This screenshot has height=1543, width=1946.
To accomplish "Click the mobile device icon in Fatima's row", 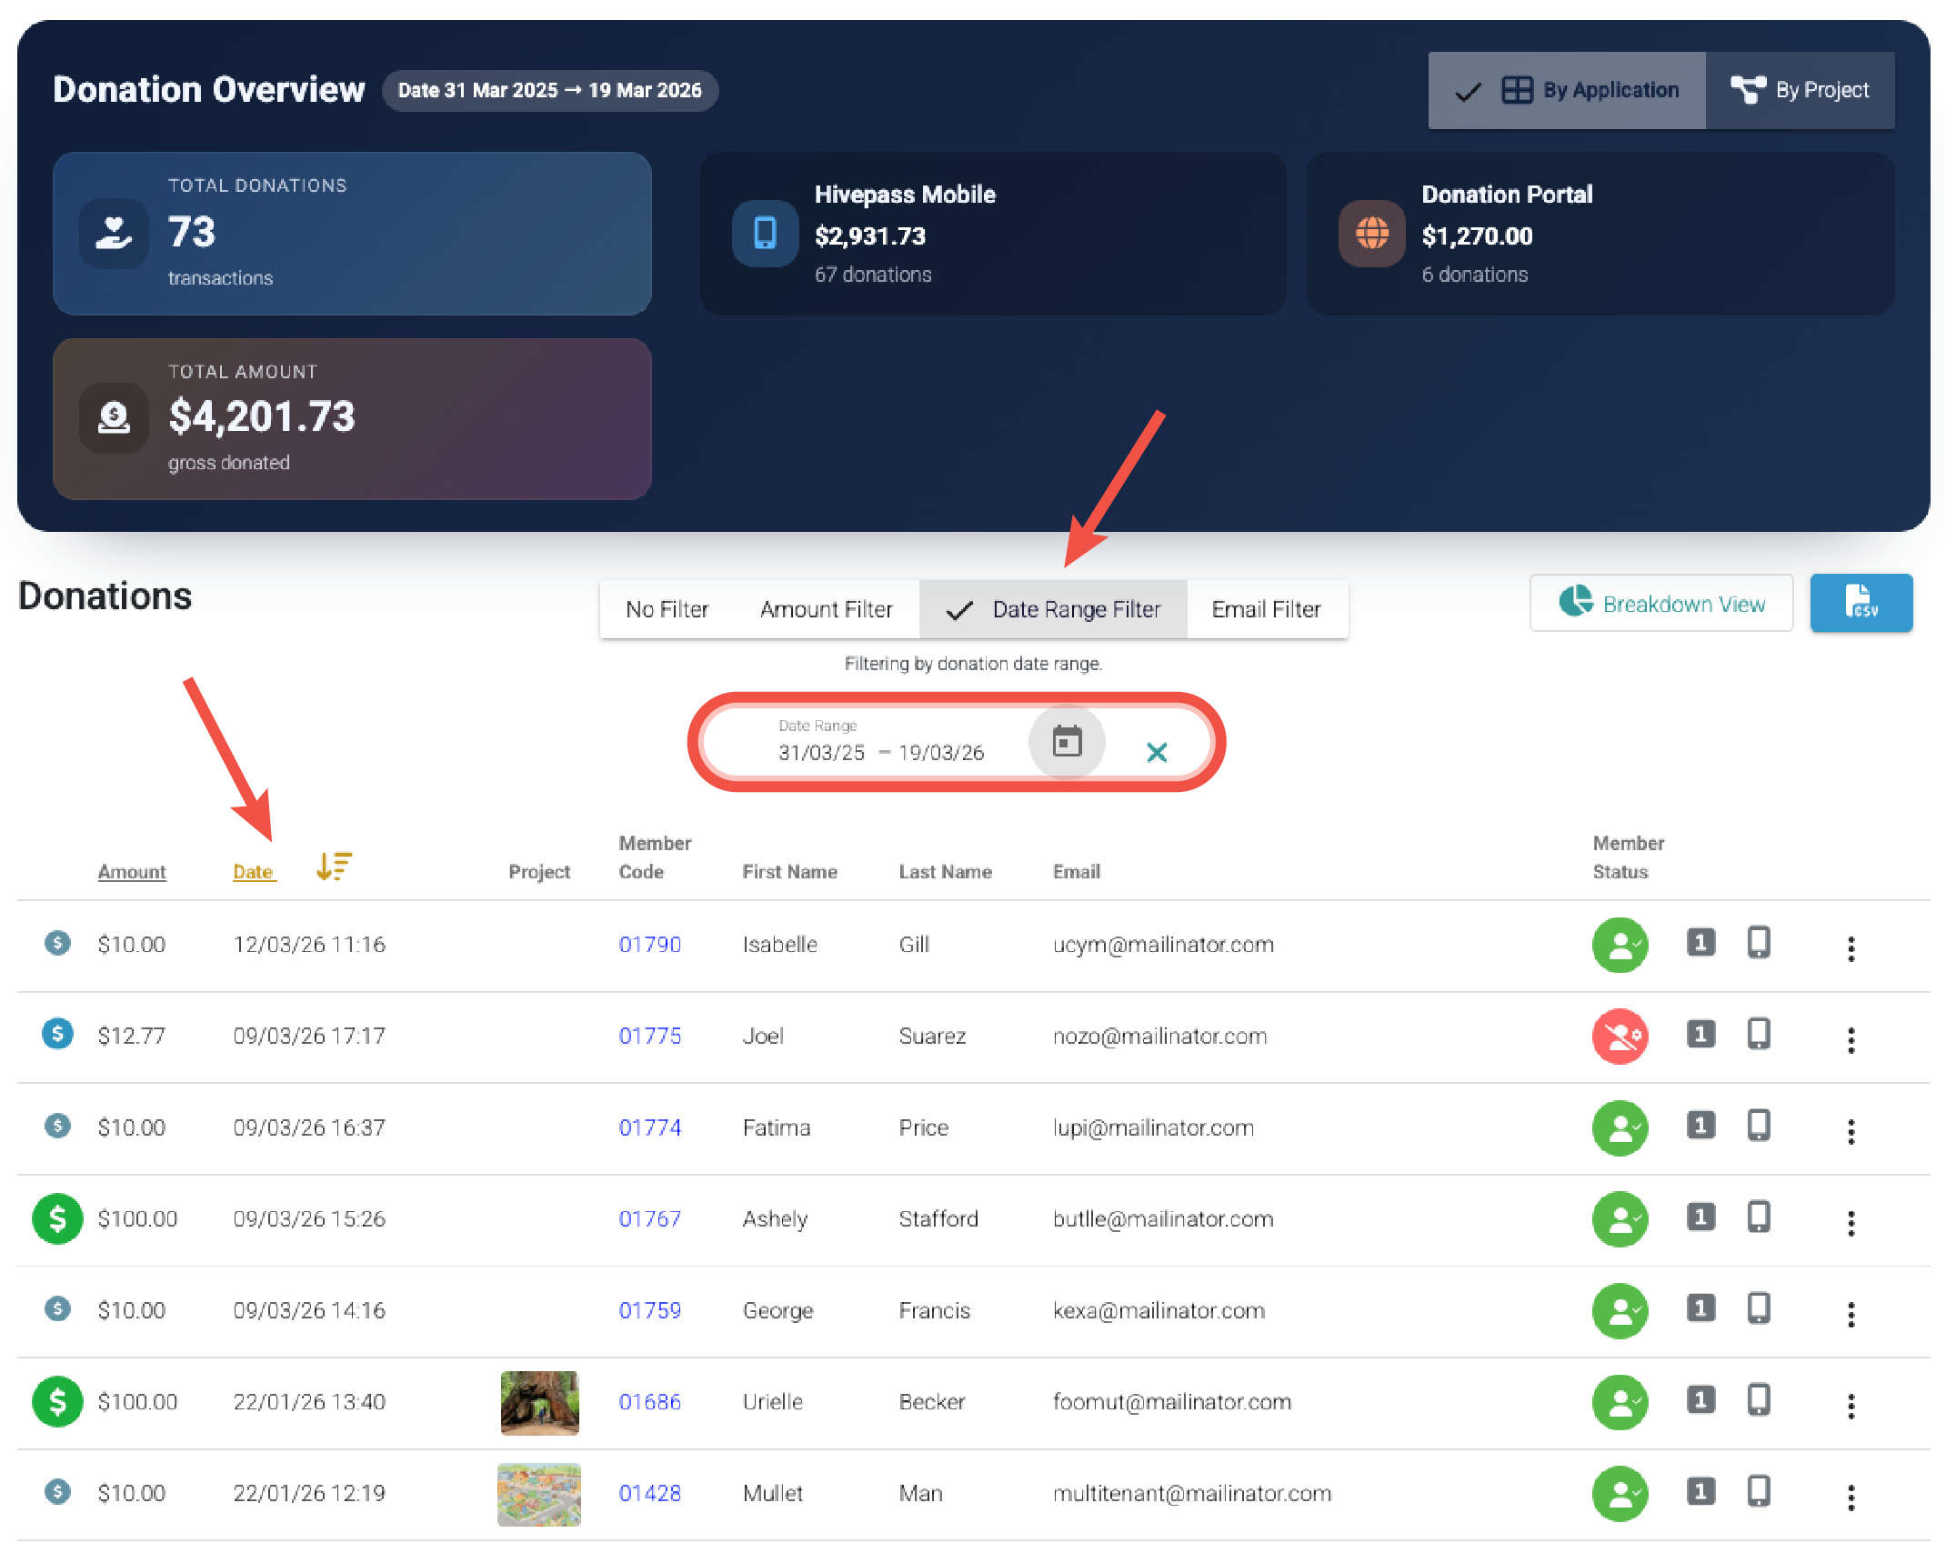I will coord(1759,1127).
